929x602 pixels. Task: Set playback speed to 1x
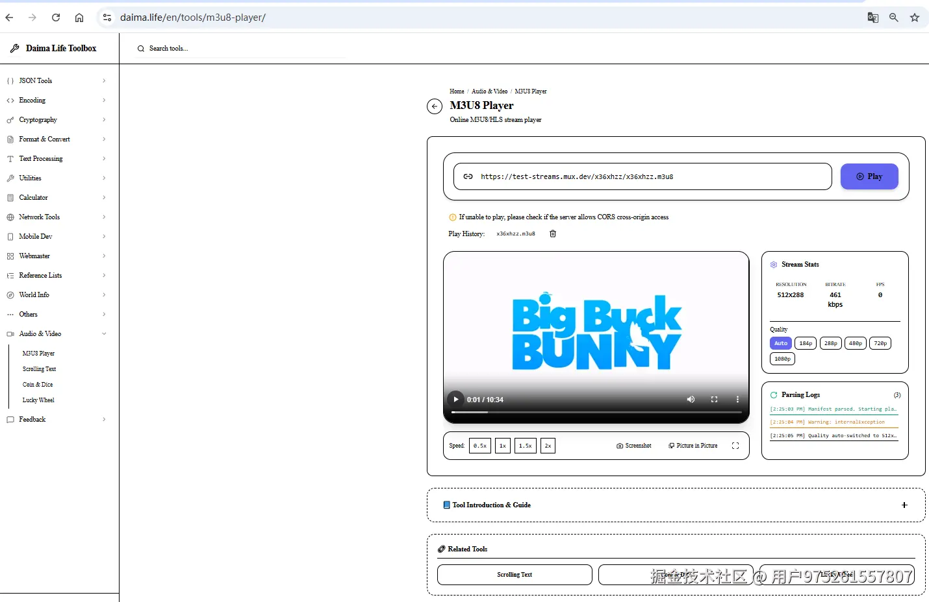[x=503, y=446]
